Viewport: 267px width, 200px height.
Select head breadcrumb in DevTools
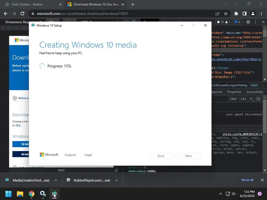pos(254,85)
